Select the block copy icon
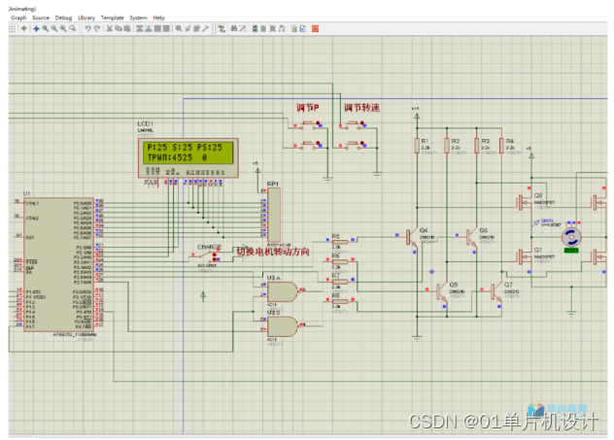614x440 pixels. point(139,28)
